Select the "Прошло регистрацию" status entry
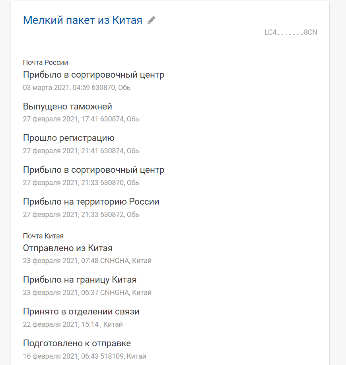This screenshot has width=346, height=365. [x=69, y=138]
